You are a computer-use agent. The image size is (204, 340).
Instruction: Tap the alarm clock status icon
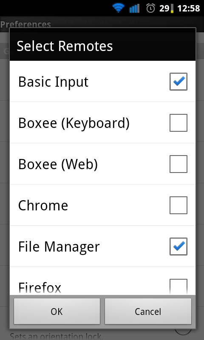coord(150,8)
